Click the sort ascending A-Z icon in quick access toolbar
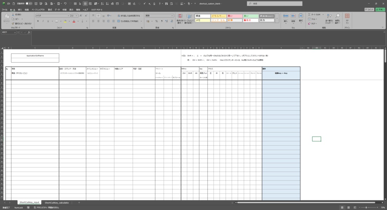387x210 pixels. (x=102, y=4)
